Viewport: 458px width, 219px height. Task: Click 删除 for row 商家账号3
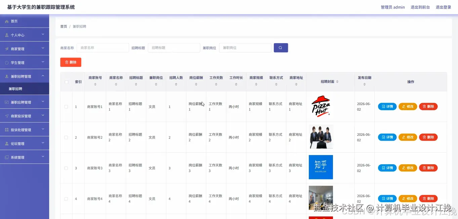428,168
